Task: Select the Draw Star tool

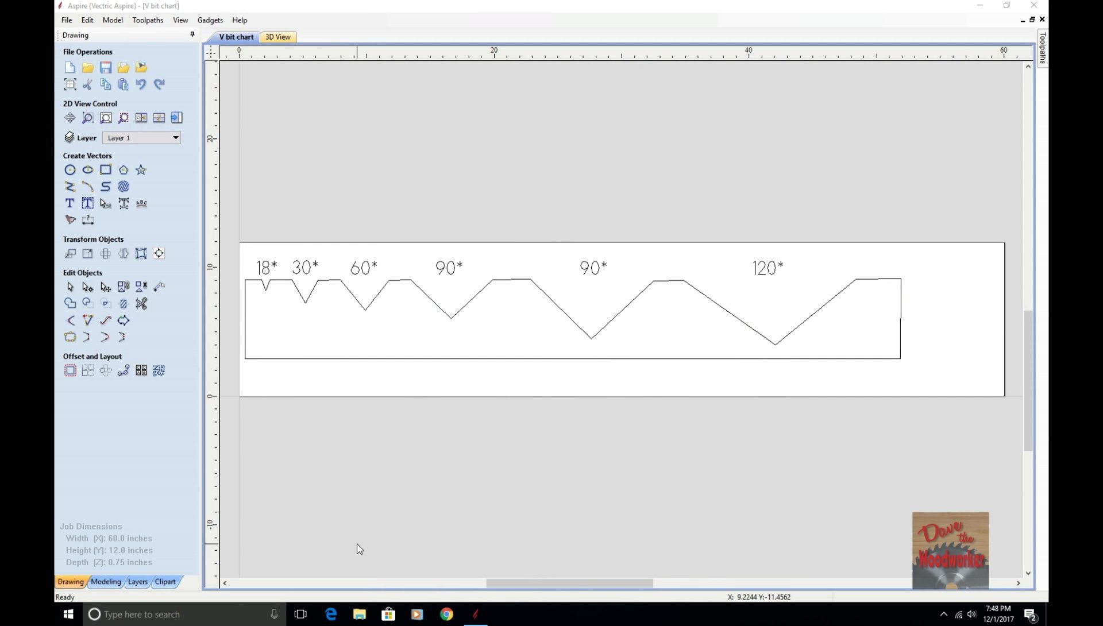Action: (x=141, y=170)
